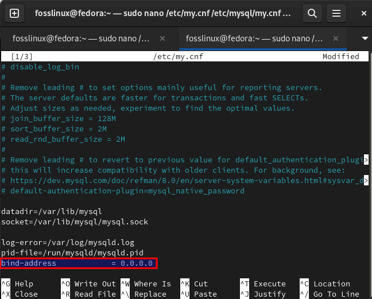Viewport: 372px width, 299px height.
Task: Click the default-authentication-plugin comment line
Action: click(x=123, y=191)
